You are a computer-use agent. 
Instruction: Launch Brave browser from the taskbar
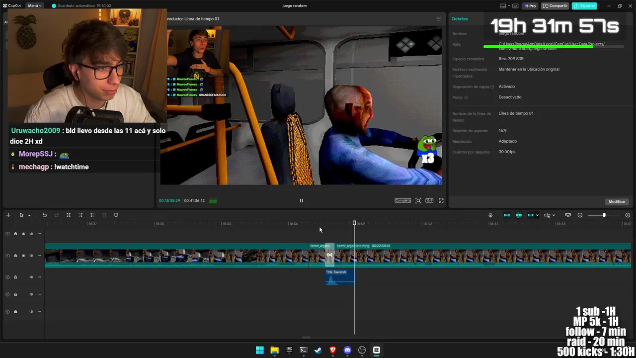coord(333,350)
